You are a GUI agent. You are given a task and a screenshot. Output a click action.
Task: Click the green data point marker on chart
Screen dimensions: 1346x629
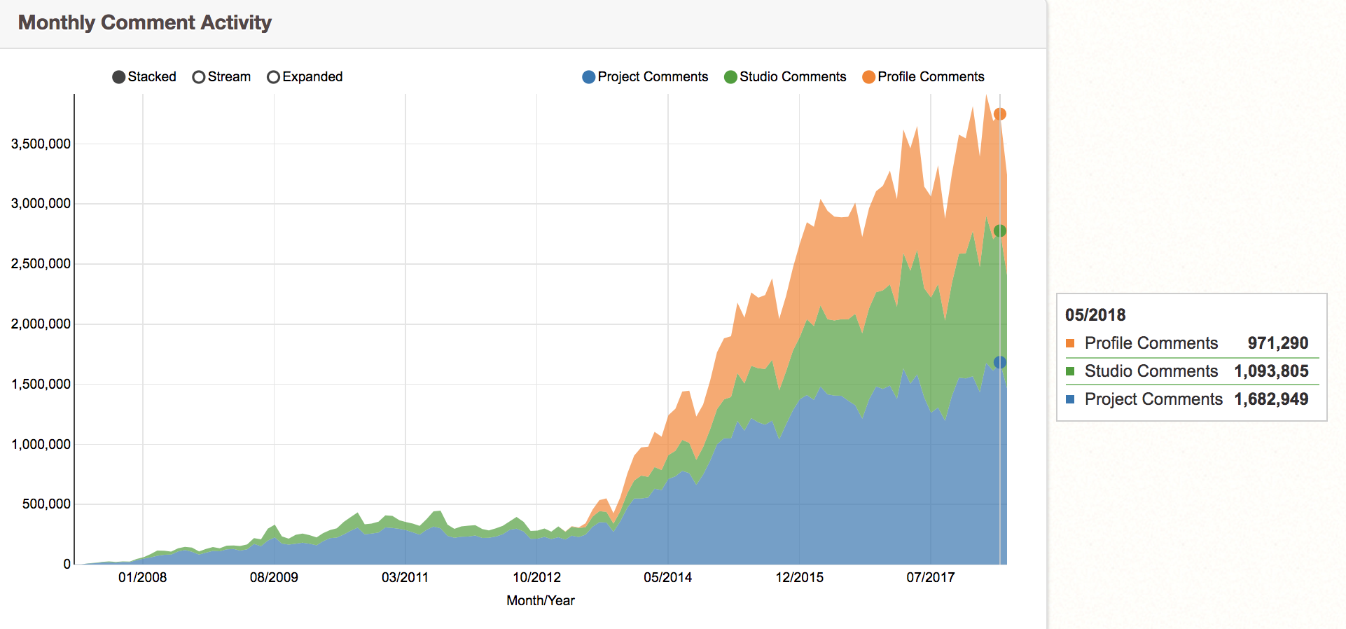click(x=1000, y=230)
